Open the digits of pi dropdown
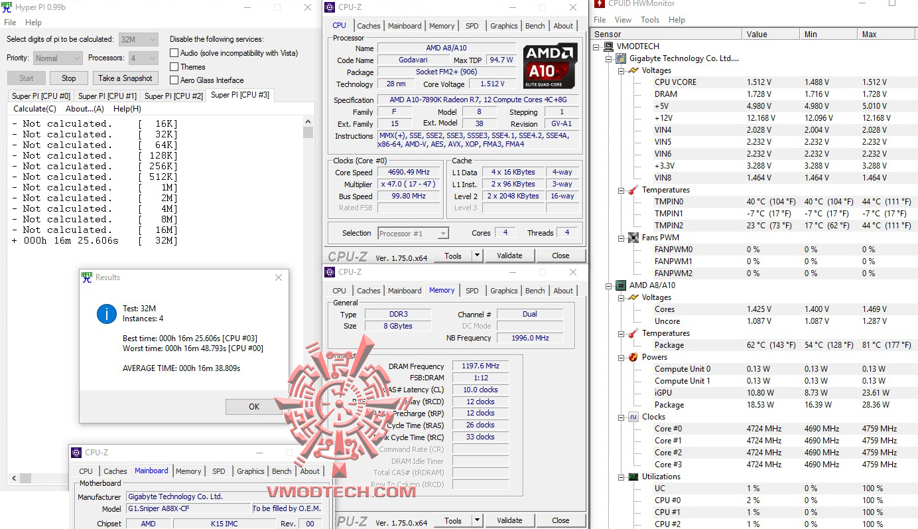The image size is (918, 529). pos(139,40)
